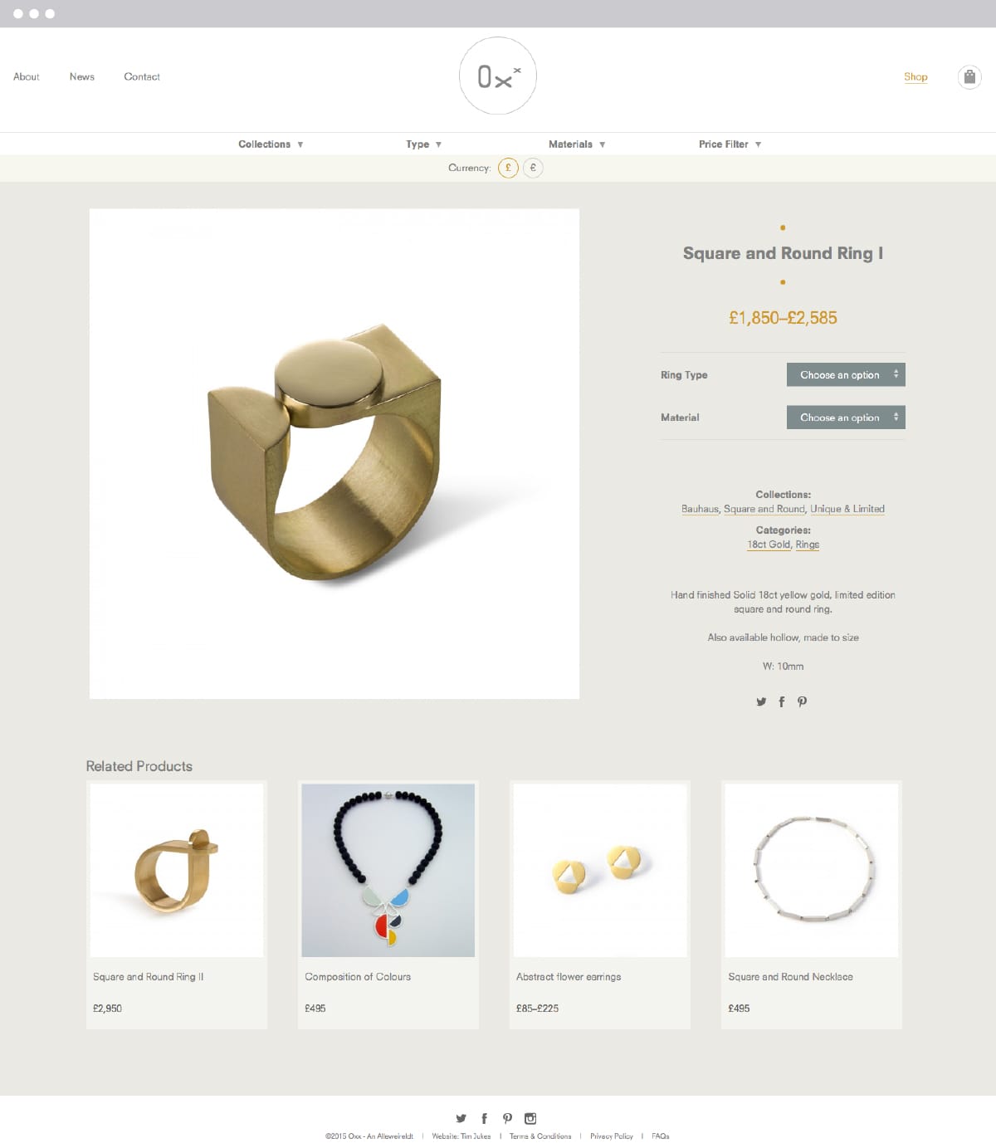
Task: Switch currency to pounds
Action: click(508, 168)
